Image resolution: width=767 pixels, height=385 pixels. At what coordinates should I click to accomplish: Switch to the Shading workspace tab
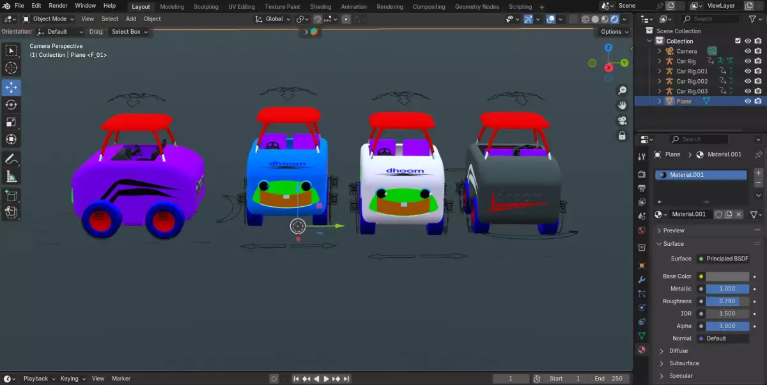pos(321,7)
